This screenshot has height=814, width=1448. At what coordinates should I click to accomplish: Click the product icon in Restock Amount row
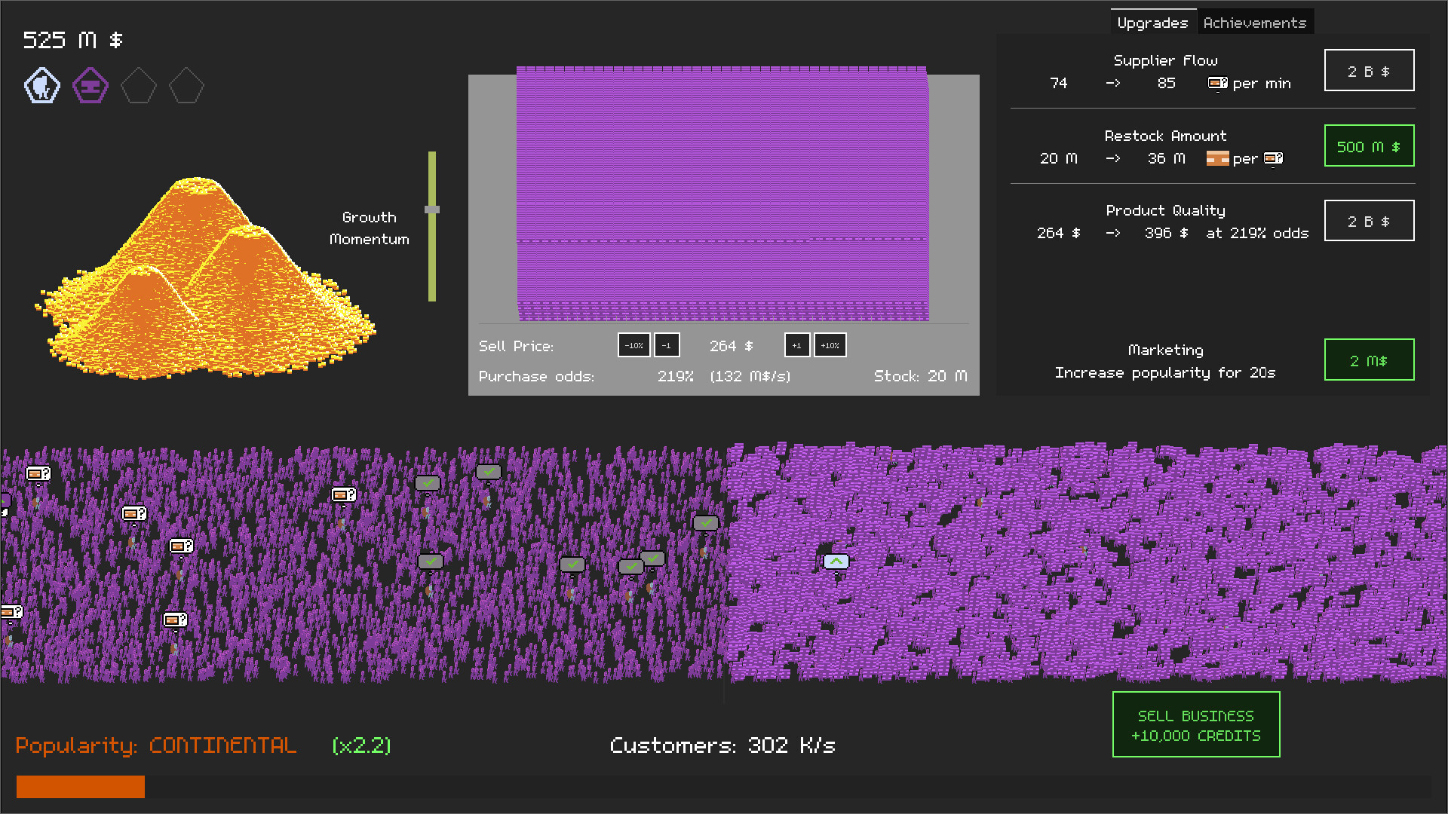pyautogui.click(x=1217, y=158)
